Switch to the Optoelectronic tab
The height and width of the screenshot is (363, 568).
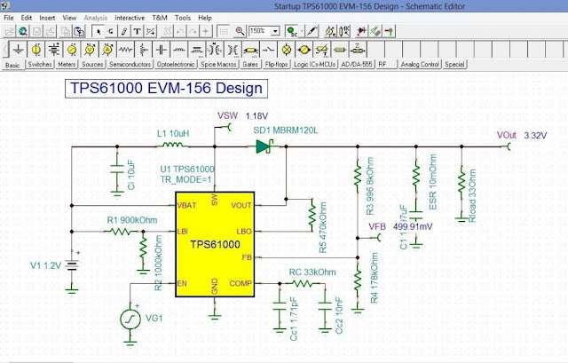tap(176, 65)
